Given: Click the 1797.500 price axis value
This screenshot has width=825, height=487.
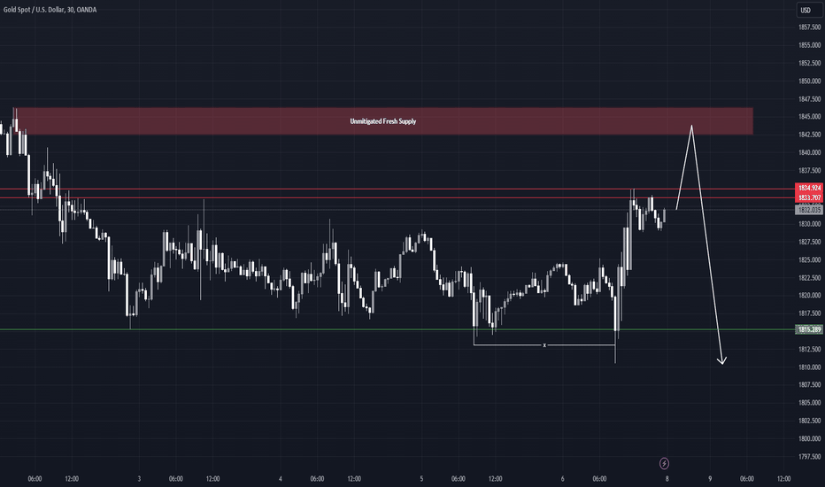Looking at the screenshot, I should (809, 457).
